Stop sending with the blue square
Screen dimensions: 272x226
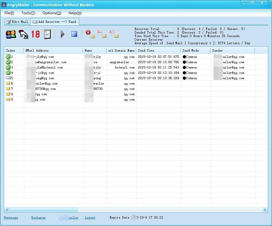click(x=74, y=34)
